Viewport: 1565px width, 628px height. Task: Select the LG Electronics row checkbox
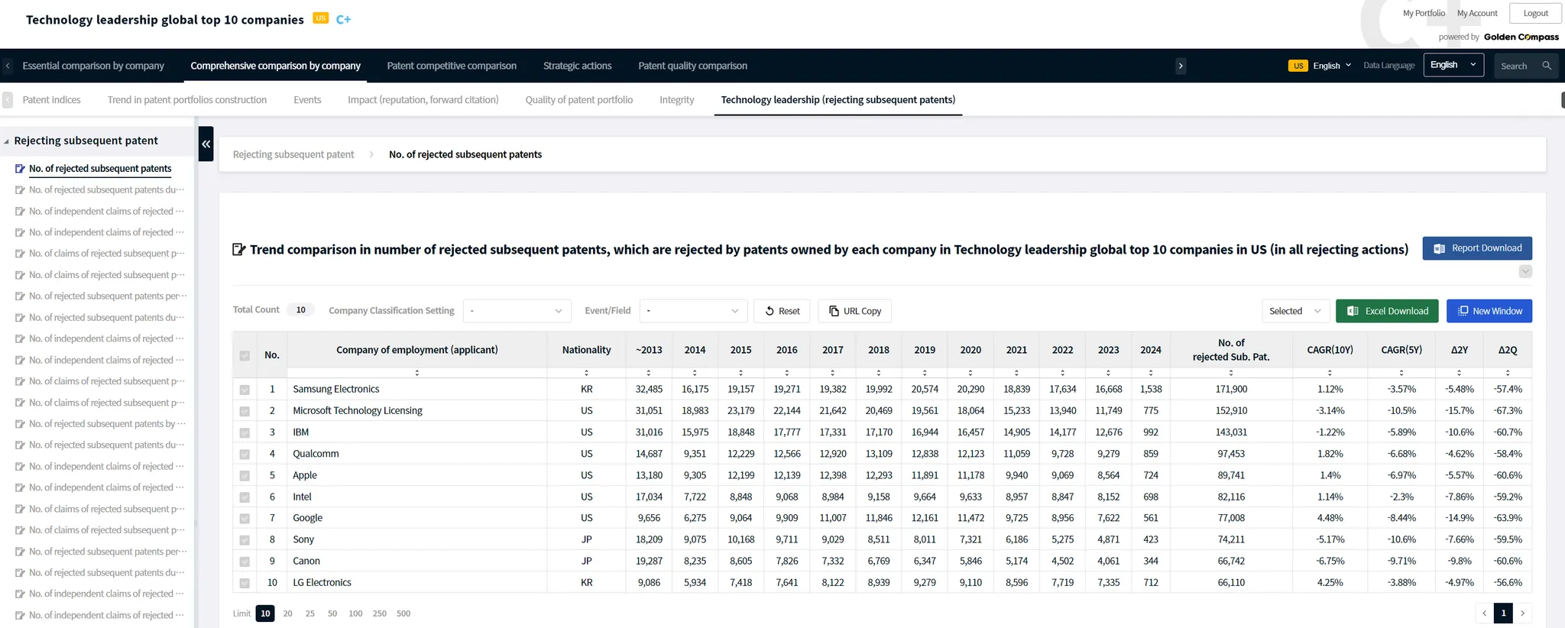click(x=245, y=583)
